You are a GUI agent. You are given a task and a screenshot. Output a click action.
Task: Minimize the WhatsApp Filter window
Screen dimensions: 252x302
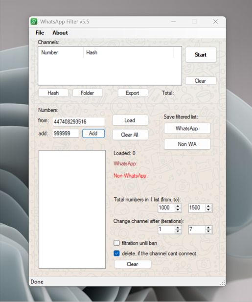point(174,22)
